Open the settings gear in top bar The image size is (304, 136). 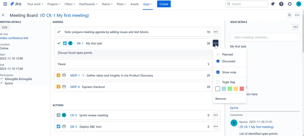click(290, 4)
